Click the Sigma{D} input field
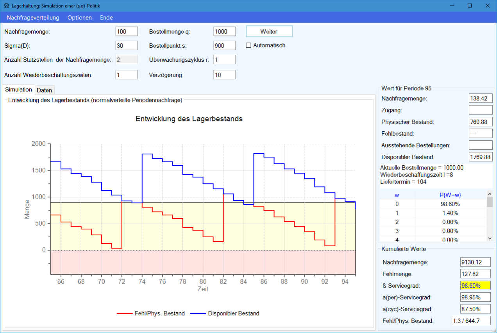The height and width of the screenshot is (333, 497). pos(127,46)
